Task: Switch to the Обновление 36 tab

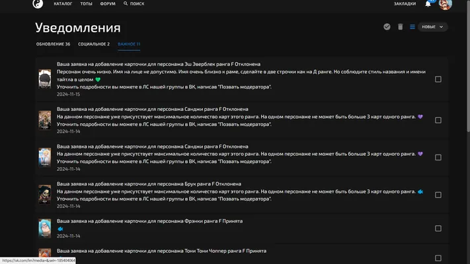Action: [53, 44]
